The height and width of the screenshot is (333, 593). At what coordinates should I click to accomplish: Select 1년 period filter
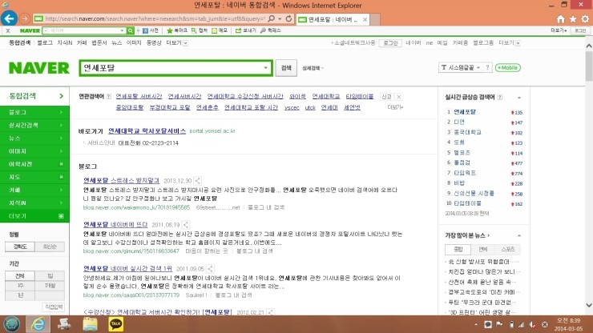[x=20, y=295]
